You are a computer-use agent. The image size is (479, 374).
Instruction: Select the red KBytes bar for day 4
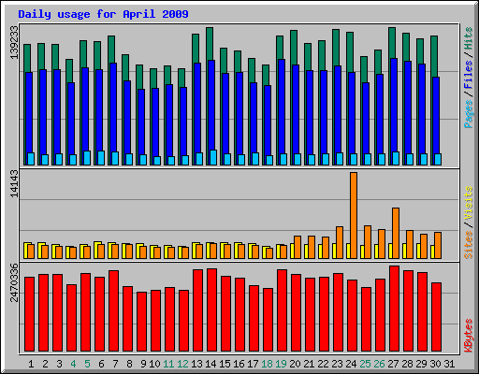coord(71,318)
